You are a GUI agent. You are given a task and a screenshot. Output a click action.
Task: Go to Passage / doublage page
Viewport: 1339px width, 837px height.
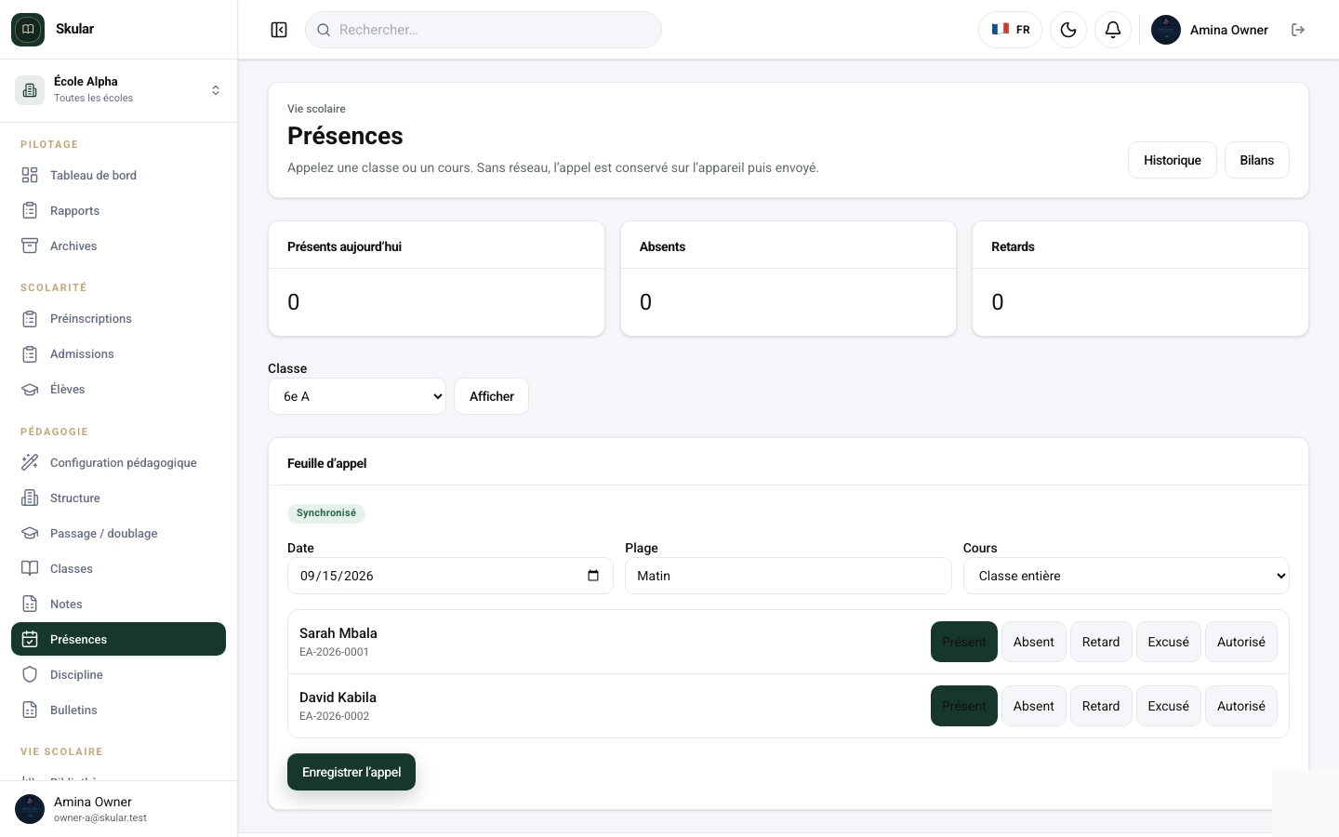pos(118,533)
